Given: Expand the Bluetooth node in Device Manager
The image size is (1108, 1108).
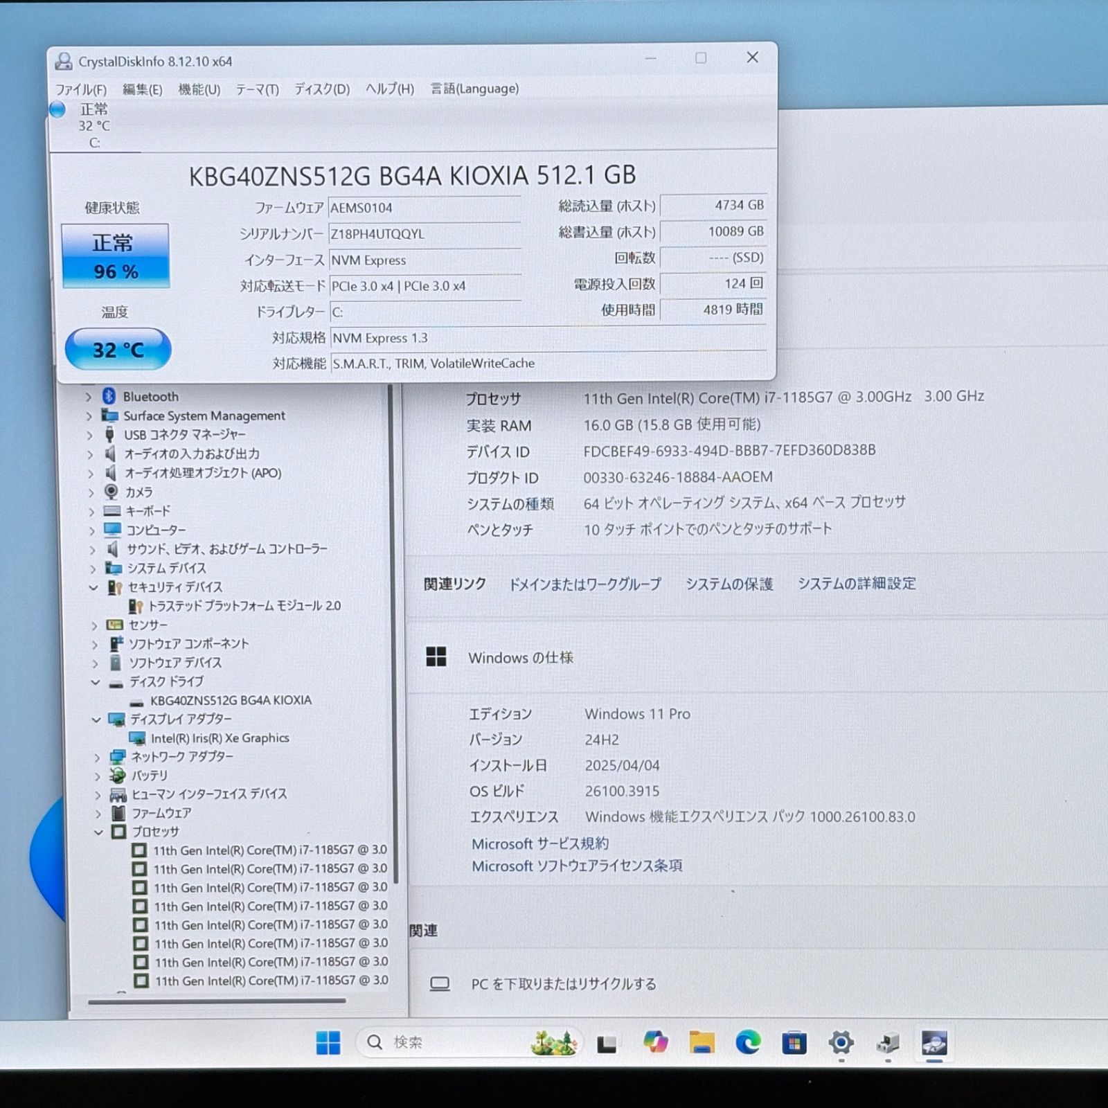Looking at the screenshot, I should (x=89, y=397).
